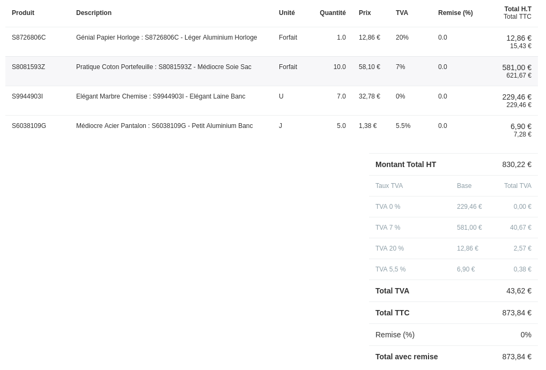The height and width of the screenshot is (370, 546).
Task: Click the unit price 32,78 €
Action: tap(370, 96)
